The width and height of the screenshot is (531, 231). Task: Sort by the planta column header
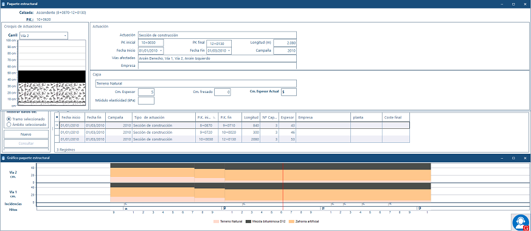366,117
